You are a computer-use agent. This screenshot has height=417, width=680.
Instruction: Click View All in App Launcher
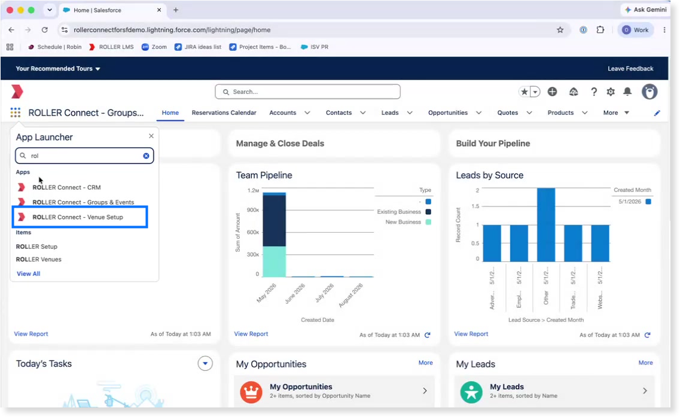coord(28,274)
